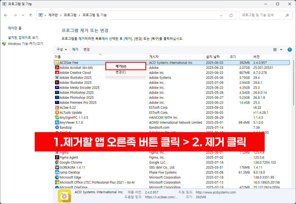Click the refresh icon in address bar
Viewport: 296px width, 204px height.
click(231, 15)
